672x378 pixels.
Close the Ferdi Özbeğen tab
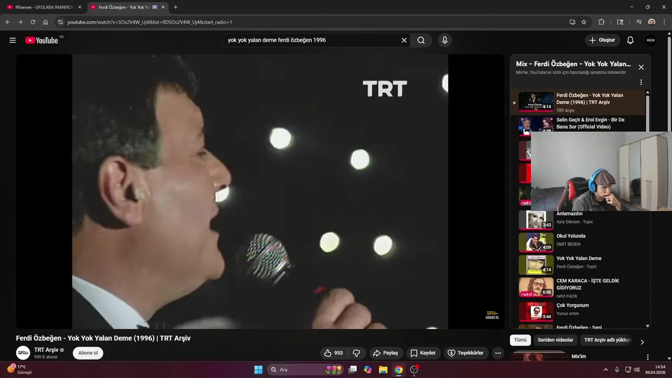(x=163, y=7)
